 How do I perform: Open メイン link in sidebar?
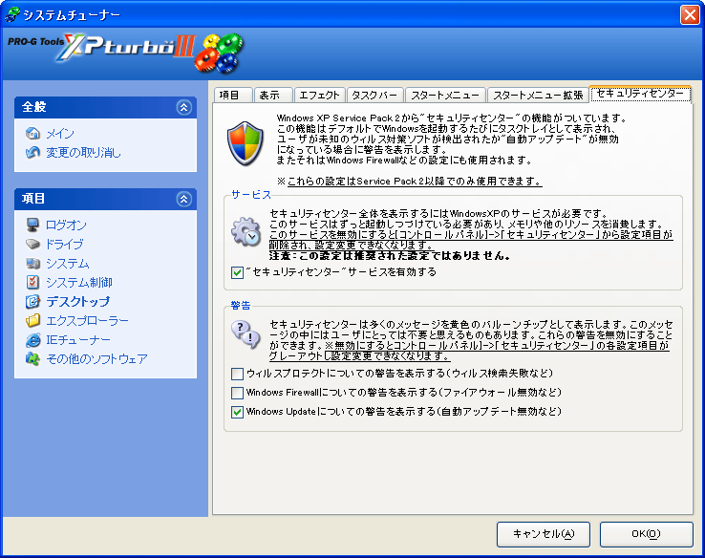pyautogui.click(x=60, y=134)
